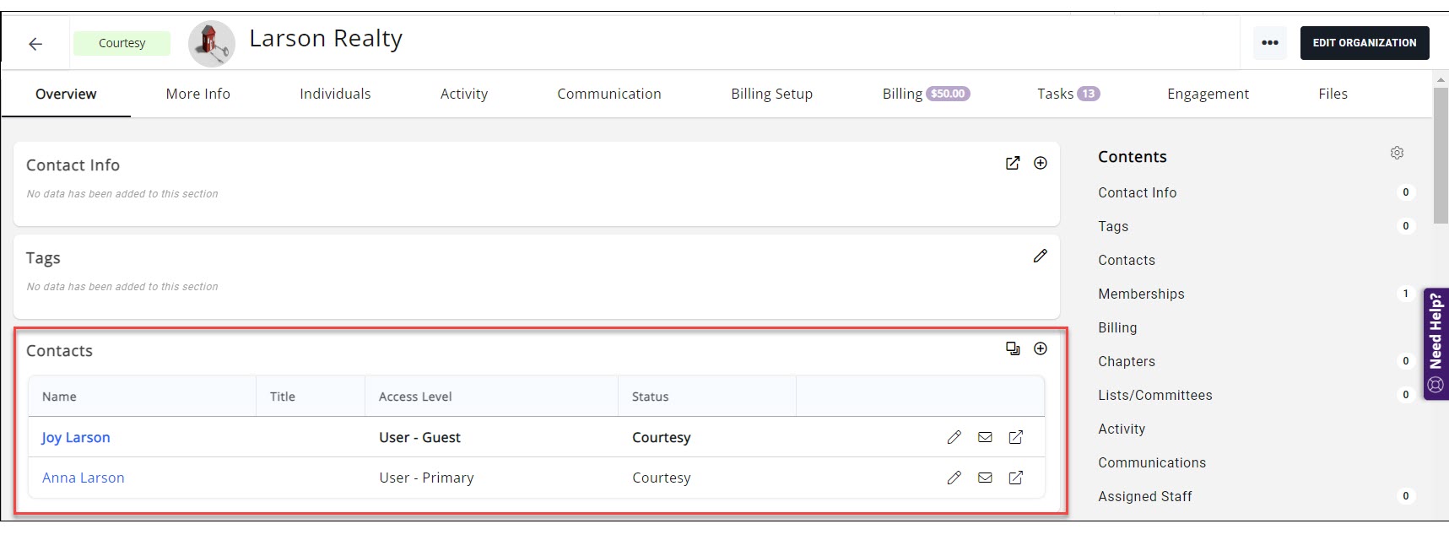
Task: Open Anna Larson contact link
Action: [x=84, y=478]
